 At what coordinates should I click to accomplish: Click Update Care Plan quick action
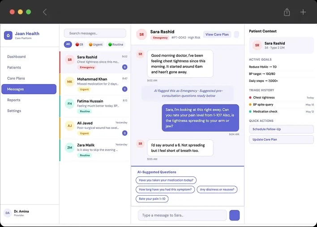[281, 140]
